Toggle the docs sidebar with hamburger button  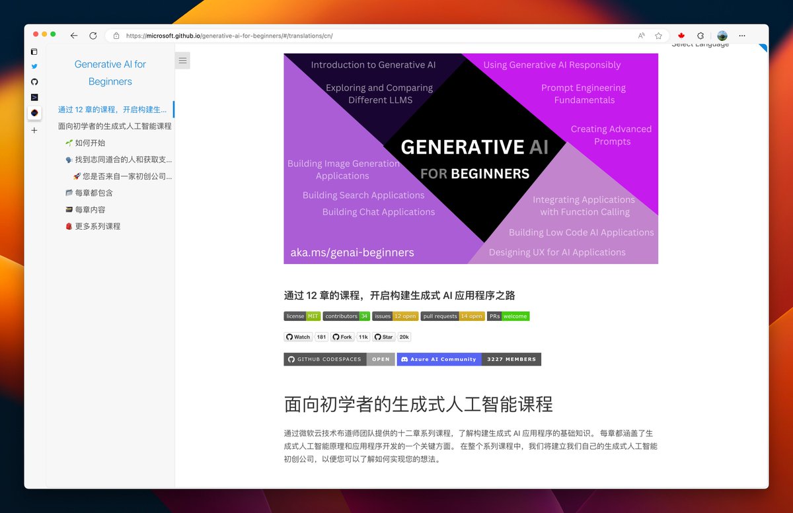coord(183,61)
